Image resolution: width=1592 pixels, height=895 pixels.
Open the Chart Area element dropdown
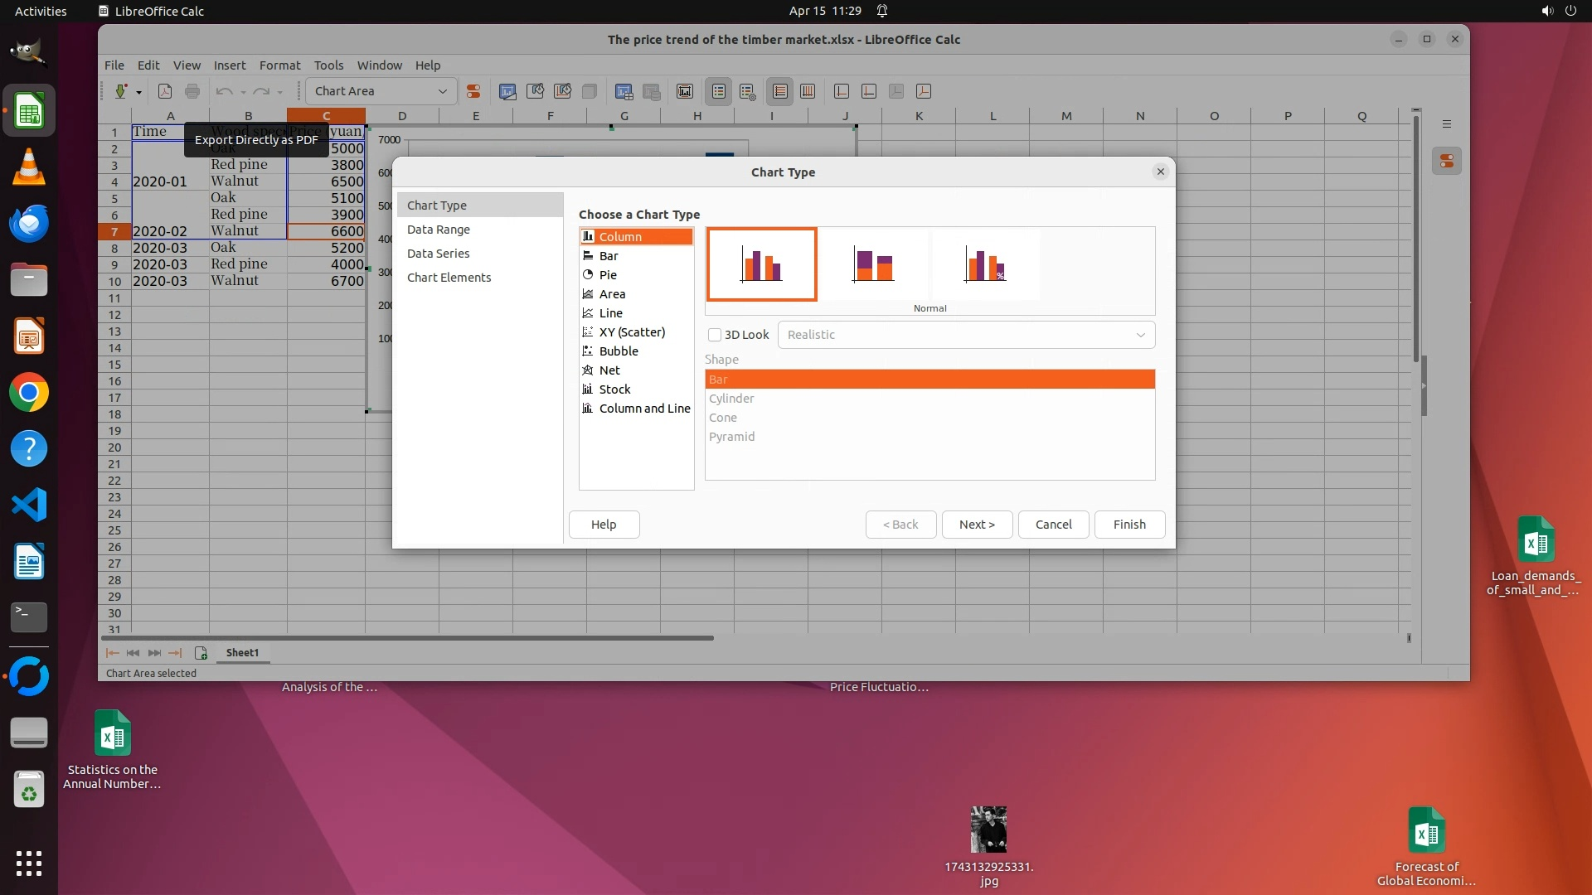click(x=442, y=91)
